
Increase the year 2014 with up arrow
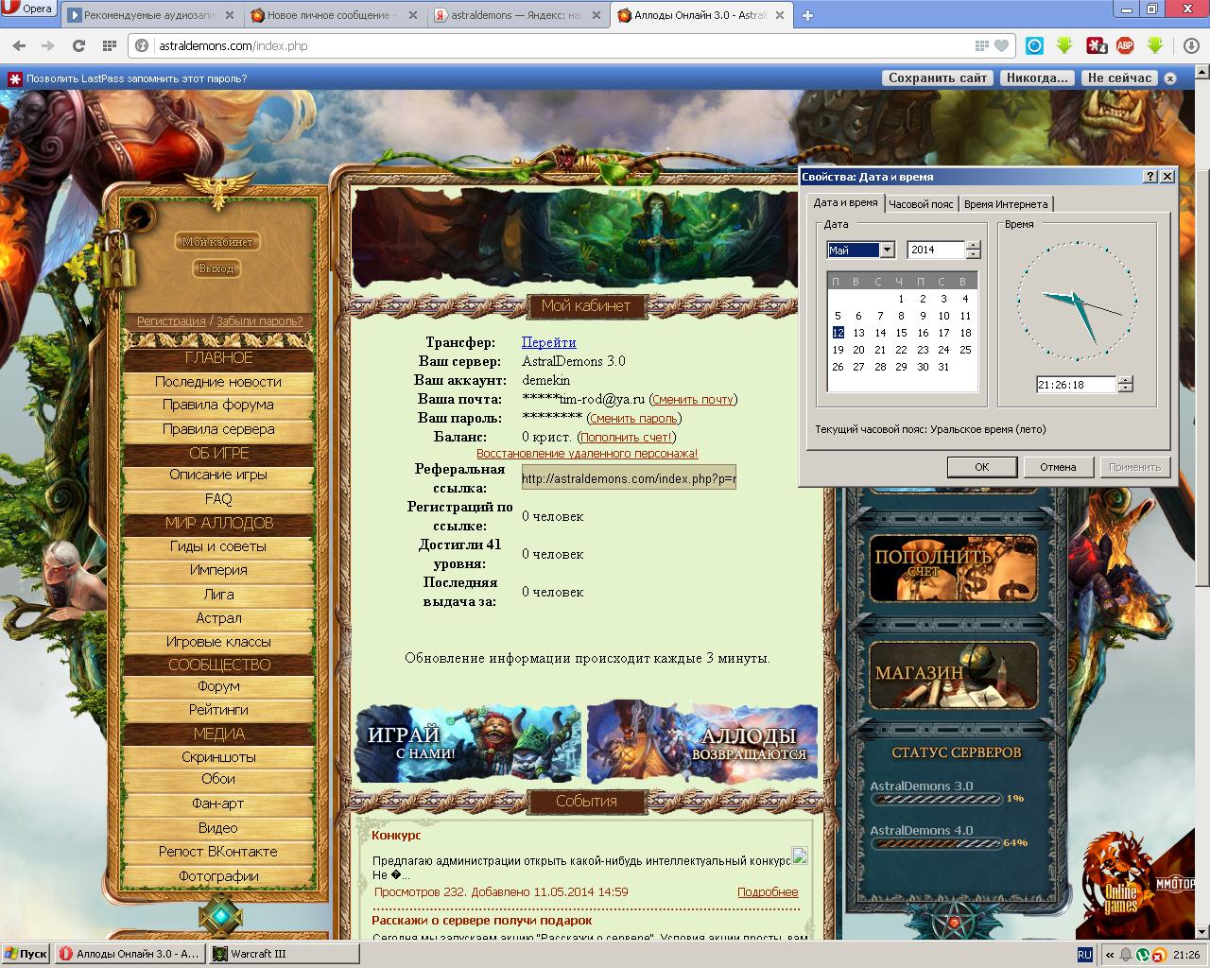pyautogui.click(x=973, y=245)
